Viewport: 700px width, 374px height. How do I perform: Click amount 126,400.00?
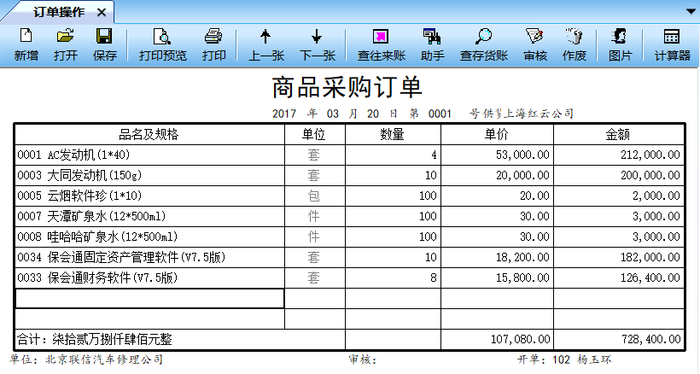pyautogui.click(x=619, y=278)
